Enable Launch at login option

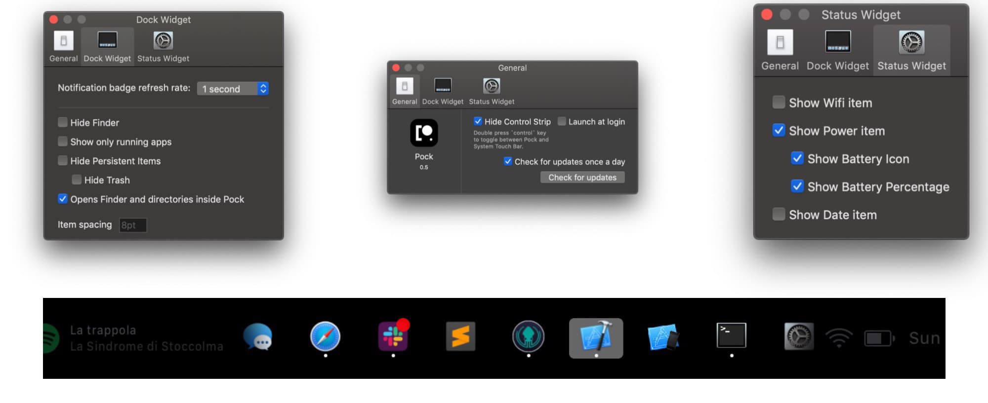[562, 121]
